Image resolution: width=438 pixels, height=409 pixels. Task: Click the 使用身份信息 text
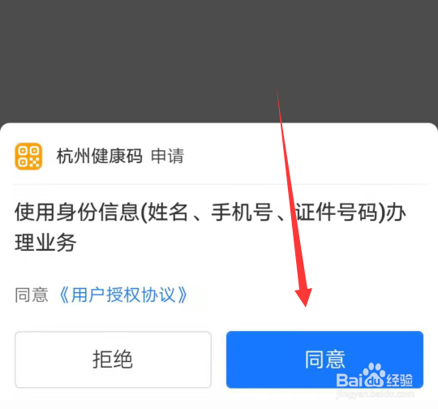(77, 212)
